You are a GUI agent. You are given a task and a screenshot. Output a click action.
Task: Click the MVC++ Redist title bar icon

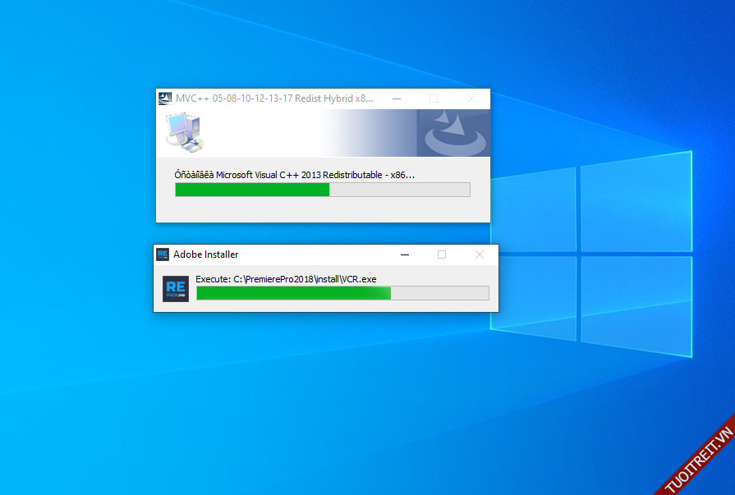coord(165,99)
